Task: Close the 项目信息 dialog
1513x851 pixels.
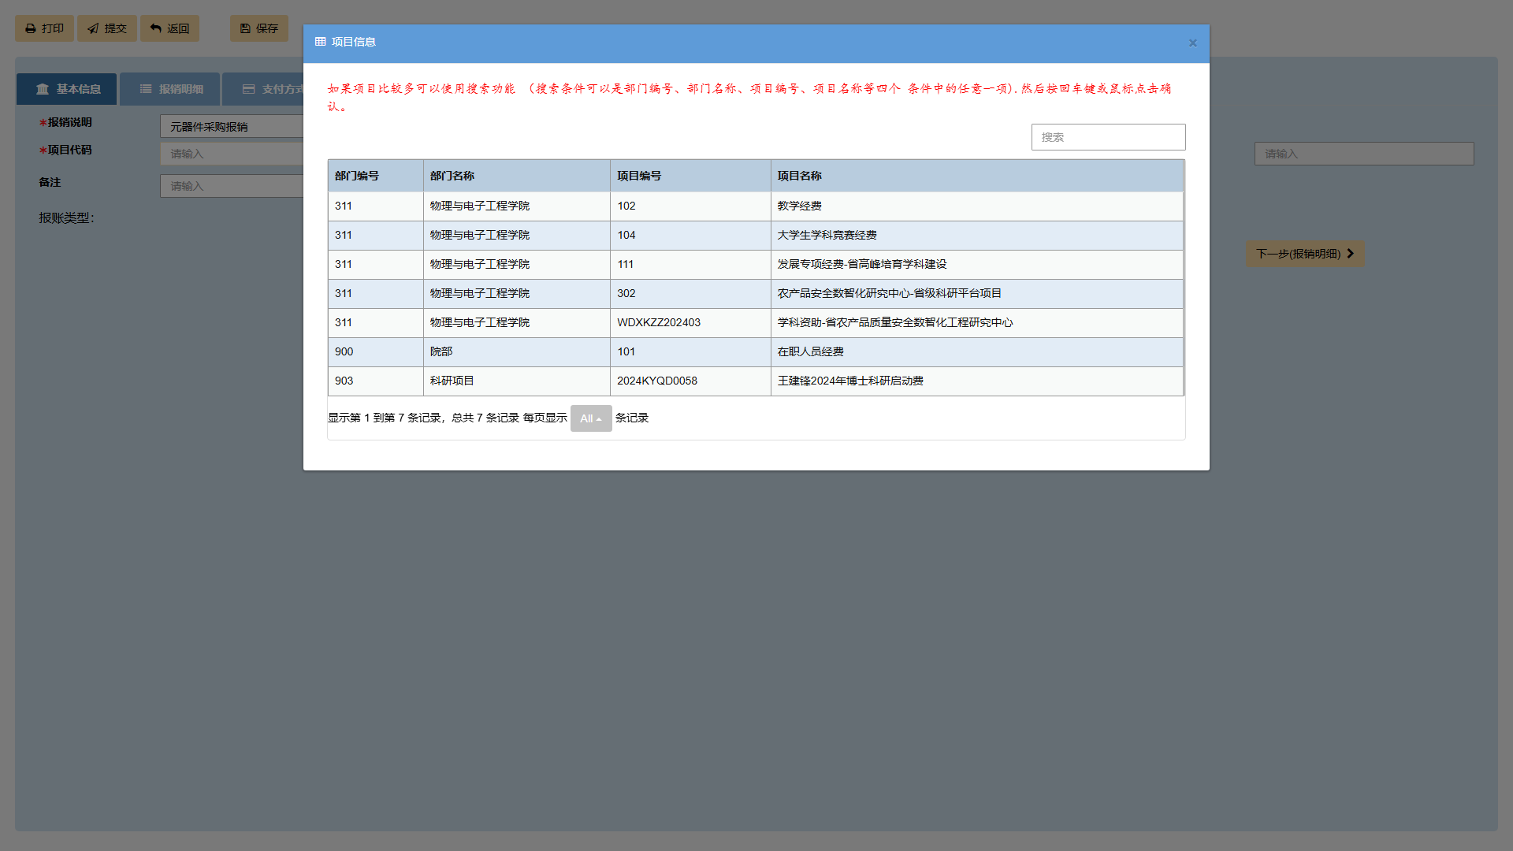Action: tap(1193, 43)
